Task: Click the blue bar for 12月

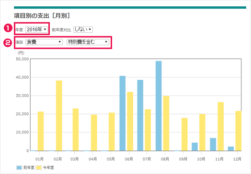Action: (x=231, y=149)
